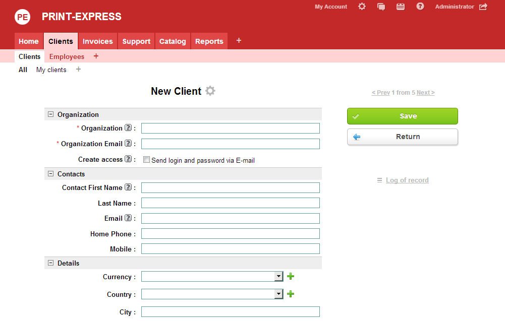Show help for Create access option
Image resolution: width=505 pixels, height=321 pixels.
click(128, 159)
